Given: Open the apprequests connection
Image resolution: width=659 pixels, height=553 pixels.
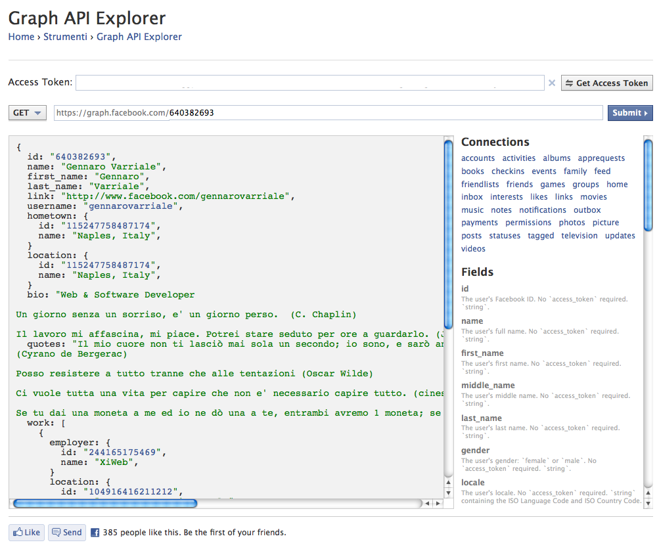Looking at the screenshot, I should (x=601, y=158).
